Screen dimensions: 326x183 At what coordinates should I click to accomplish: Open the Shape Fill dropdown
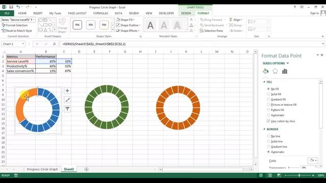point(125,20)
